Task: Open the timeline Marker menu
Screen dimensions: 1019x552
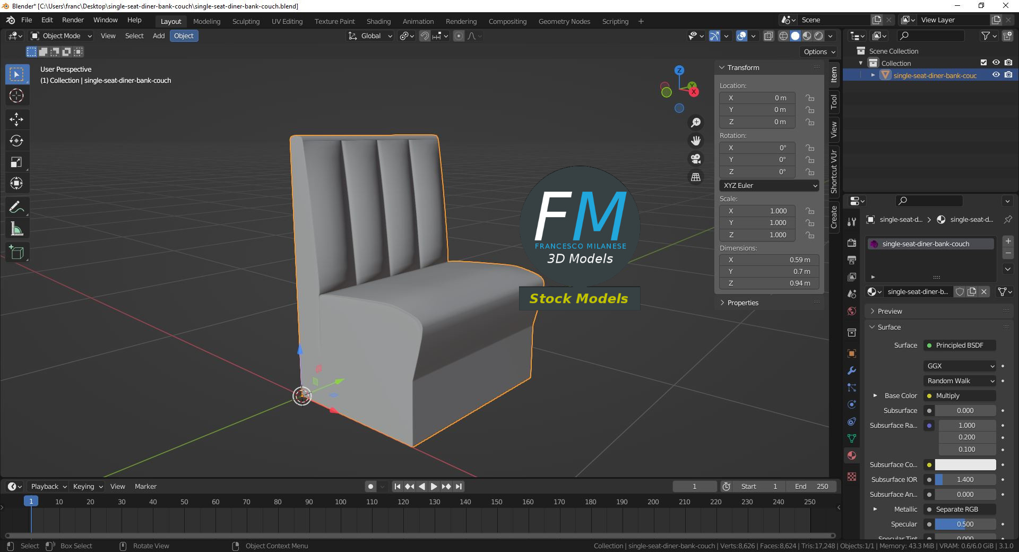Action: [x=145, y=487]
